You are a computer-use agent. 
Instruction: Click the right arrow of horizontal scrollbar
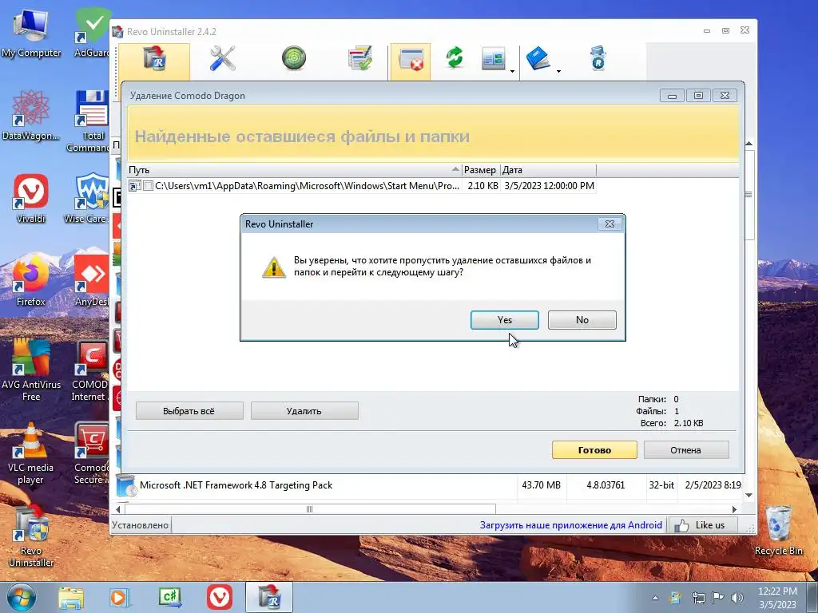coord(734,509)
